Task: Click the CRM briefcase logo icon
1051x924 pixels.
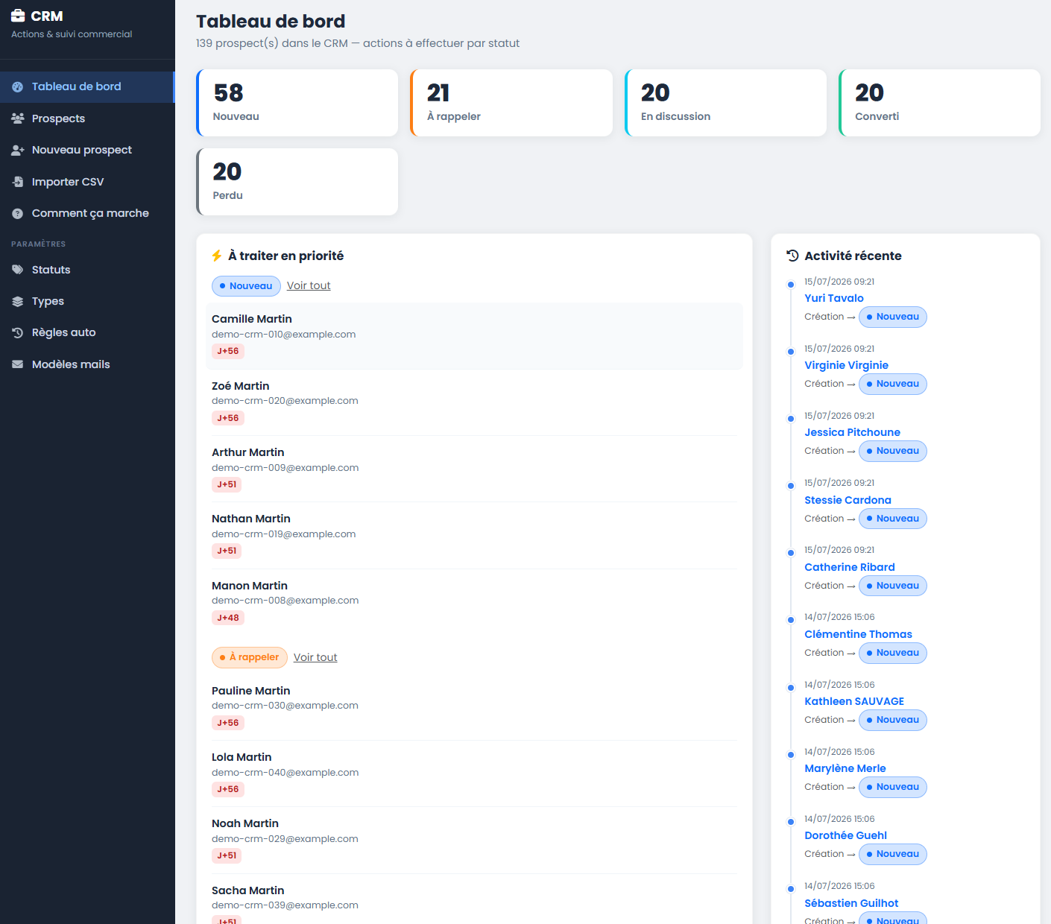Action: click(18, 16)
